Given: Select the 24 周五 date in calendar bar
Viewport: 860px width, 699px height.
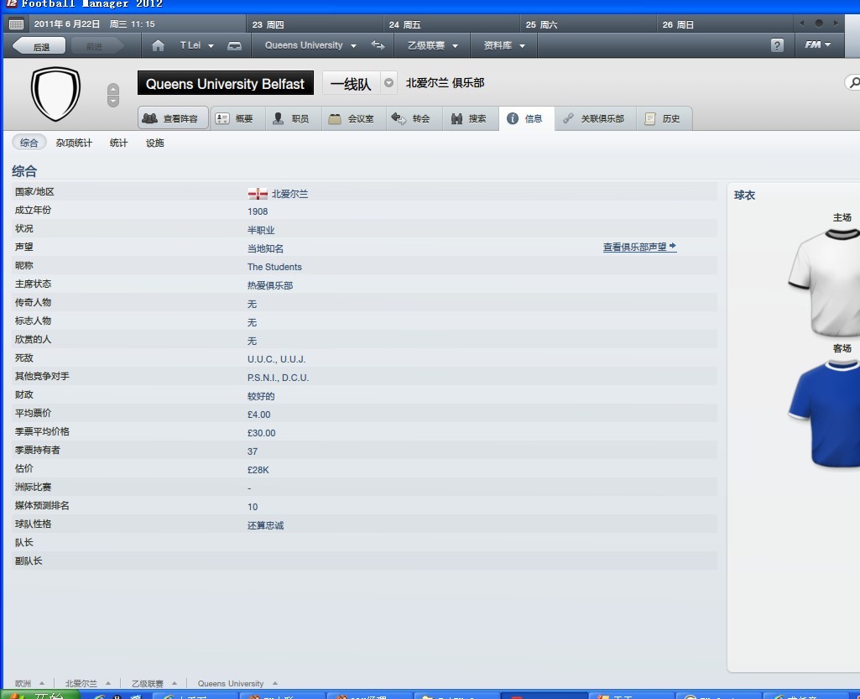Looking at the screenshot, I should click(404, 24).
